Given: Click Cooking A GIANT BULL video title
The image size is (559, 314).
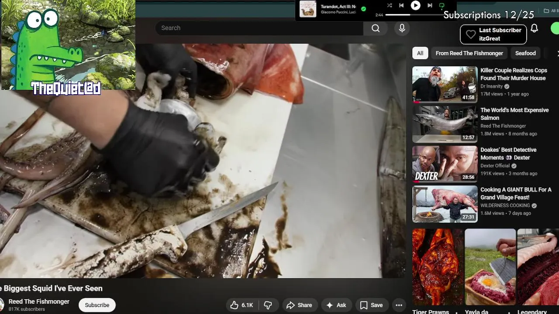Looking at the screenshot, I should tap(516, 194).
